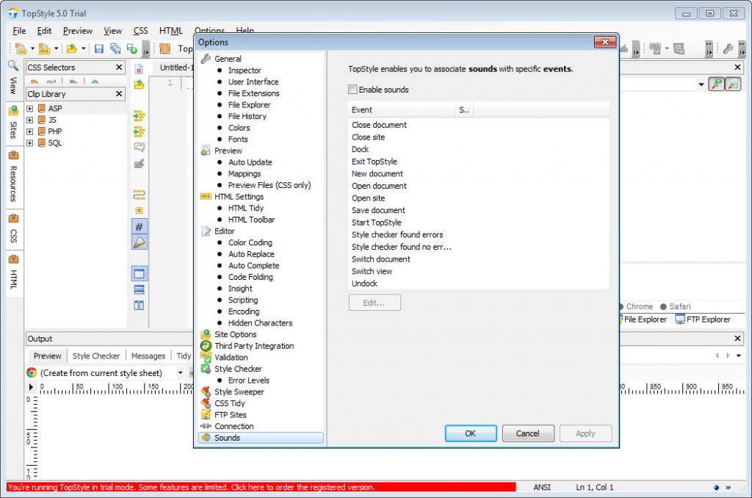Expand the JS clip library folder

pyautogui.click(x=29, y=120)
